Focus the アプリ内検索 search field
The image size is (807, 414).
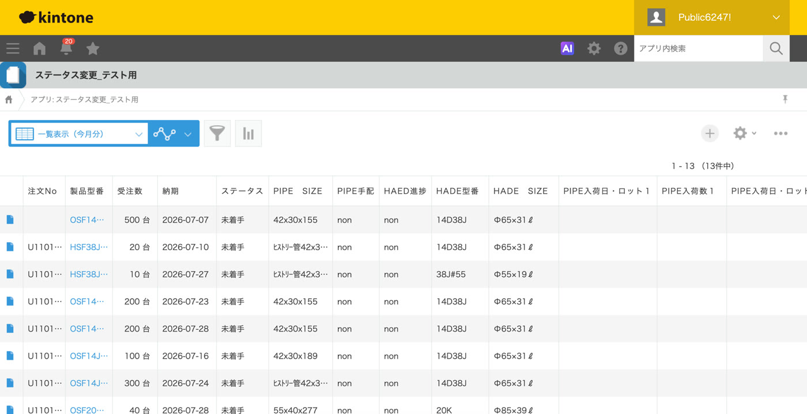698,48
